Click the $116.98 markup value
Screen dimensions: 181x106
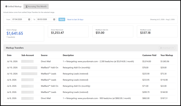(164, 80)
